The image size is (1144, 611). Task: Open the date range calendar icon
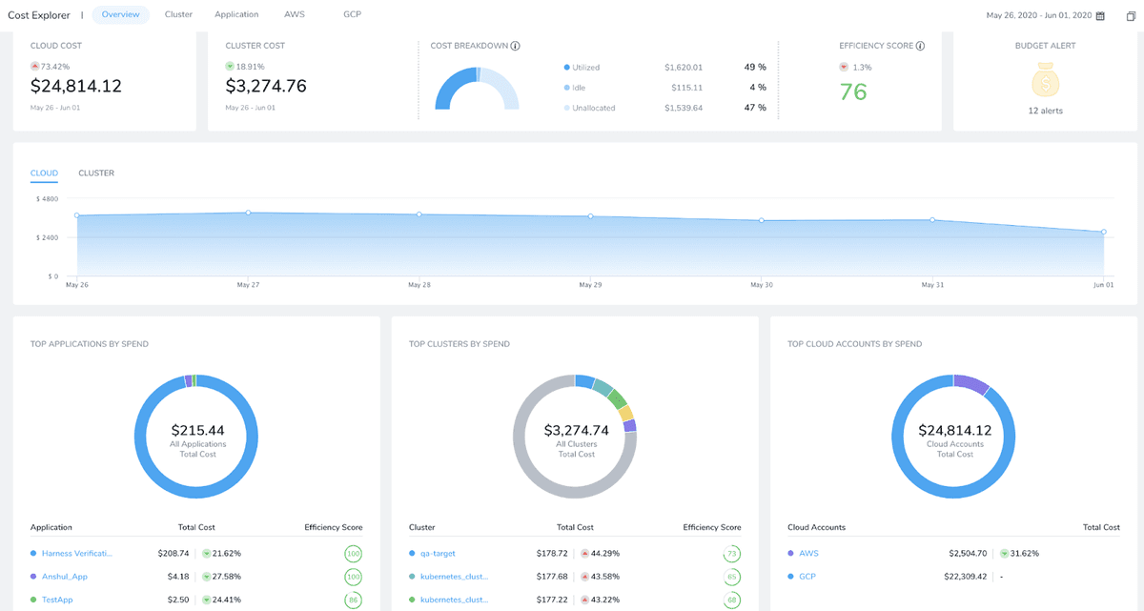1100,16
